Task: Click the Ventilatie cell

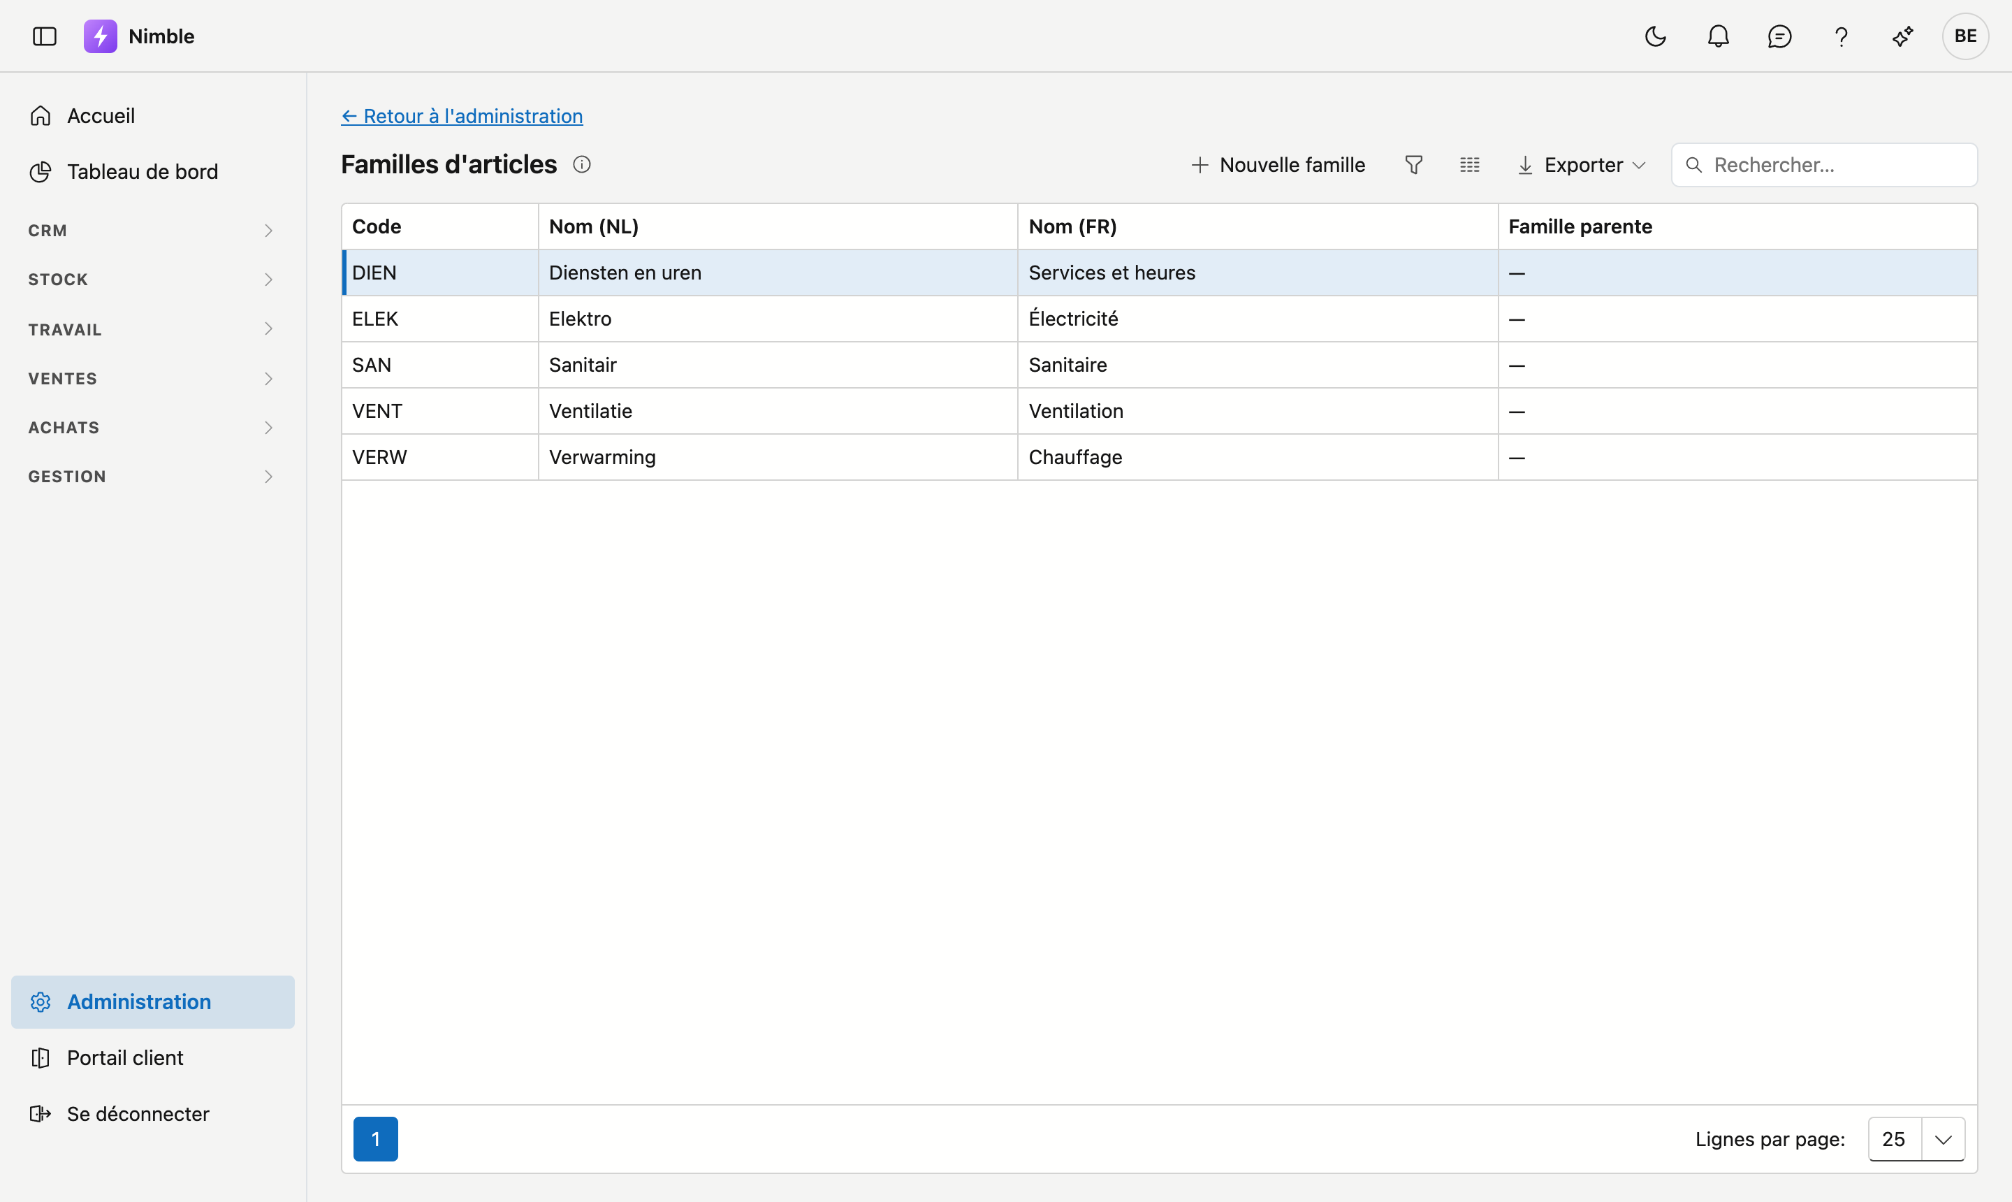Action: pyautogui.click(x=778, y=412)
